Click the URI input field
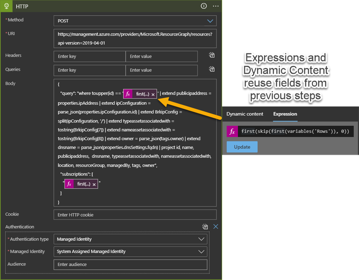 [135, 39]
